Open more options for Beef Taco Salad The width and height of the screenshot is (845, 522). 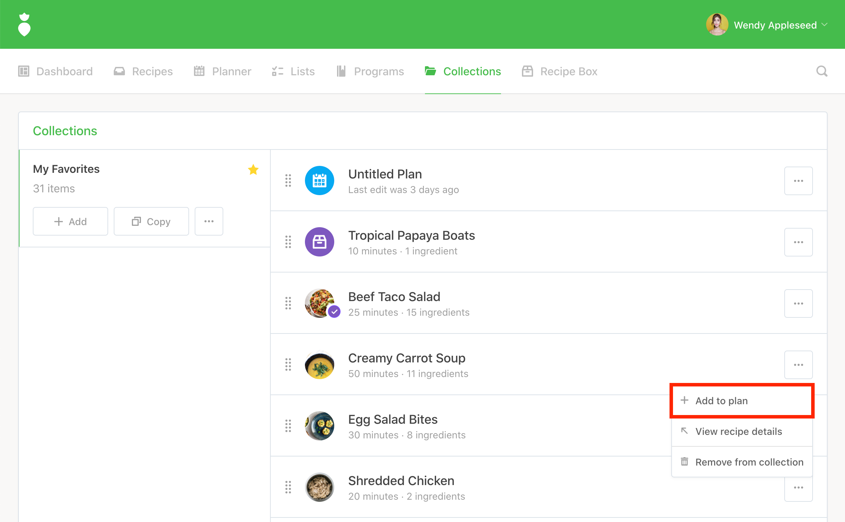click(798, 304)
